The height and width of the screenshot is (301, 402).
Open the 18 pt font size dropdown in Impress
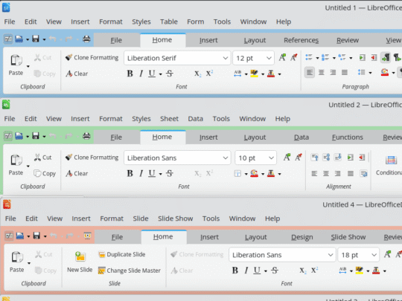click(x=374, y=255)
